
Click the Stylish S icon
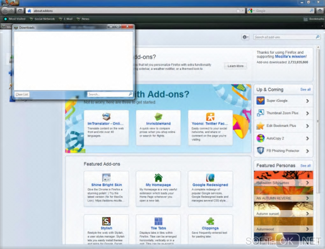(106, 221)
